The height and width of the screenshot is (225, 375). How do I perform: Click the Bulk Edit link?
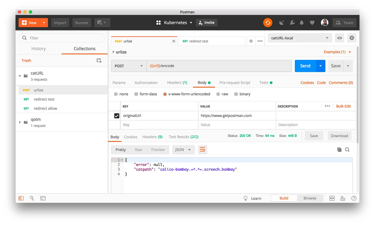(x=343, y=106)
